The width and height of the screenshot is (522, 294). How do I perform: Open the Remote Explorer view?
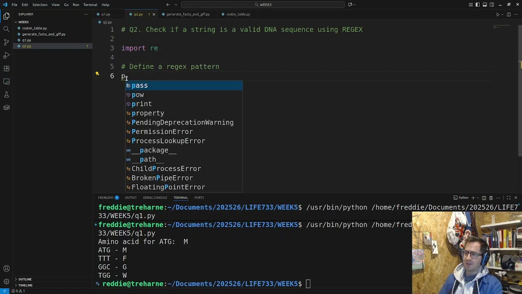(x=7, y=81)
